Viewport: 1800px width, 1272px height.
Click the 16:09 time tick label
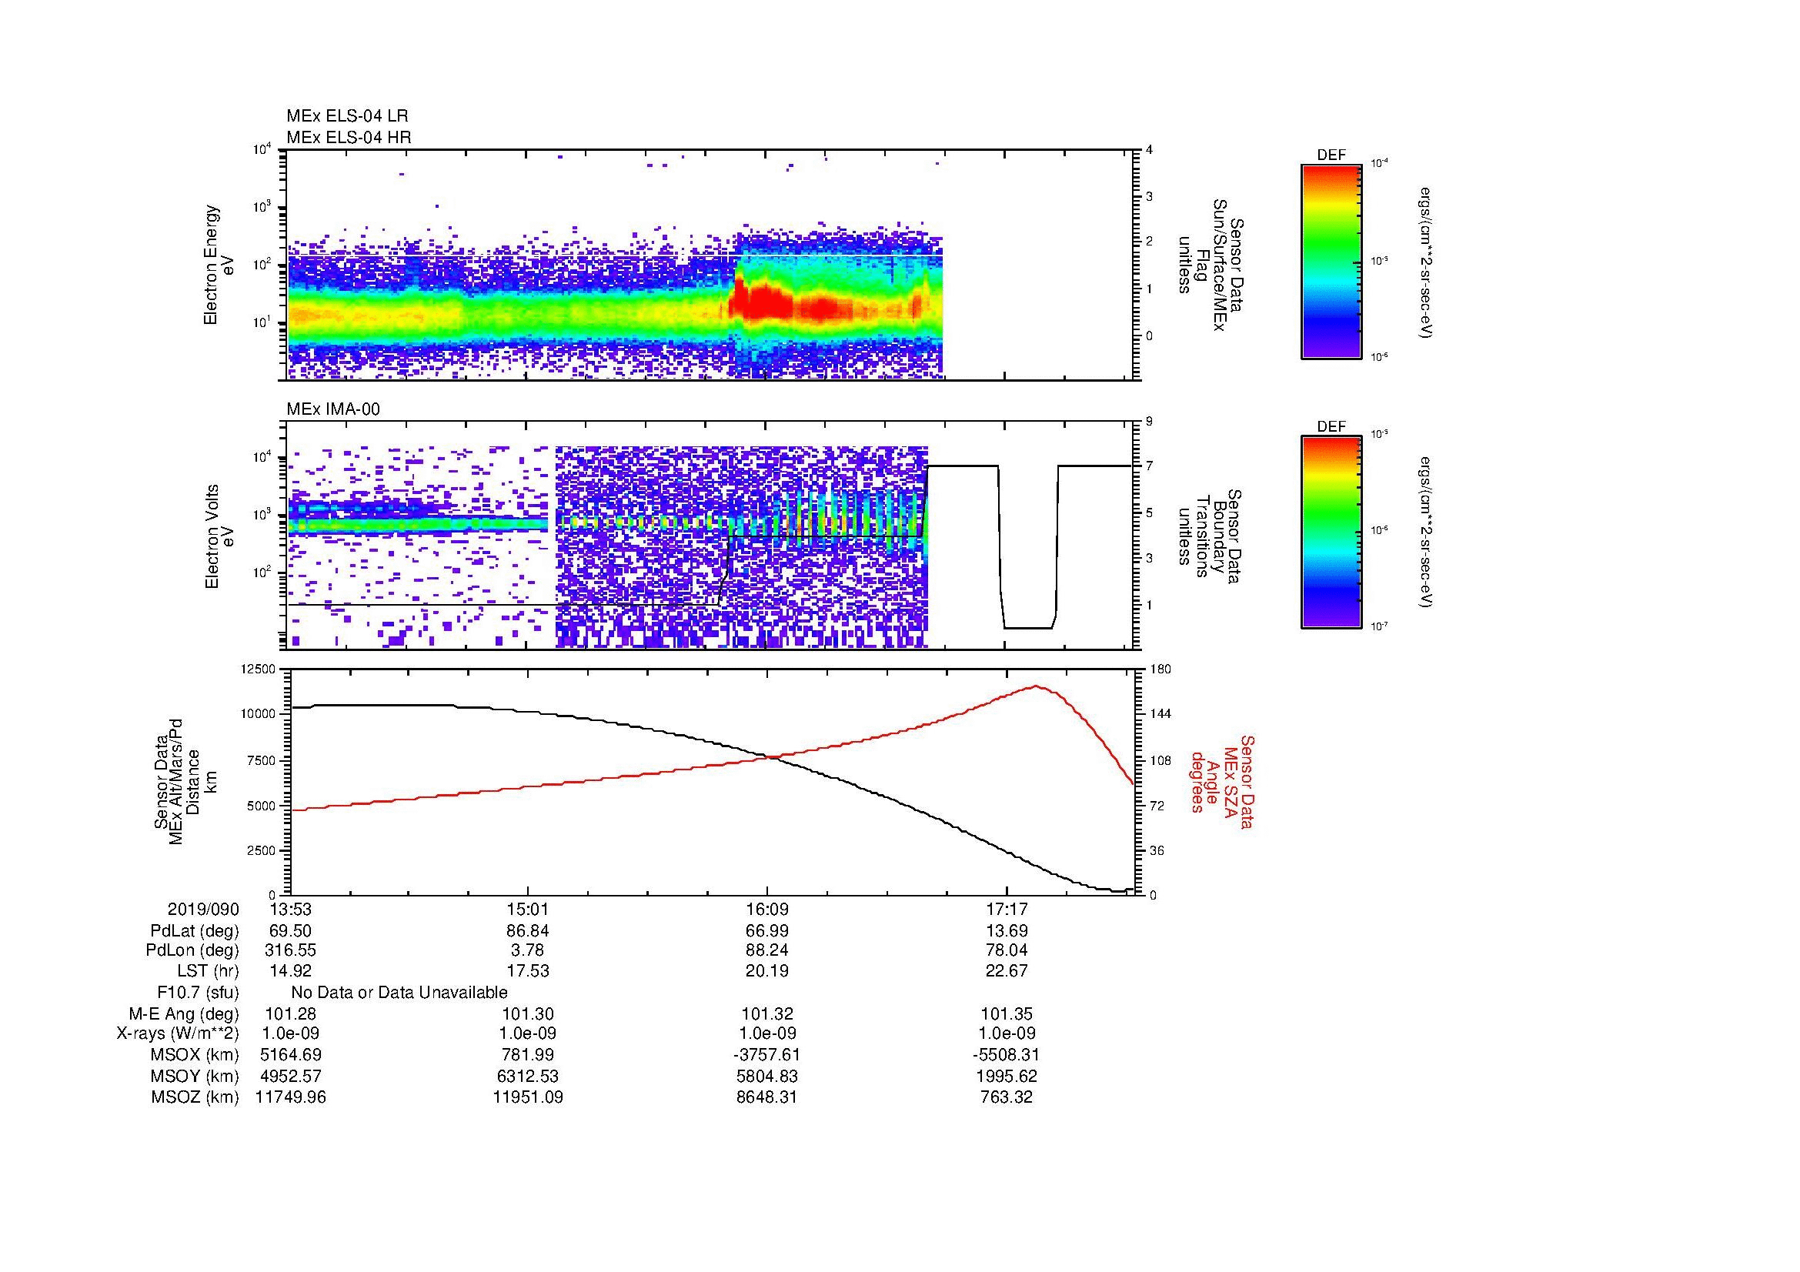pyautogui.click(x=767, y=909)
